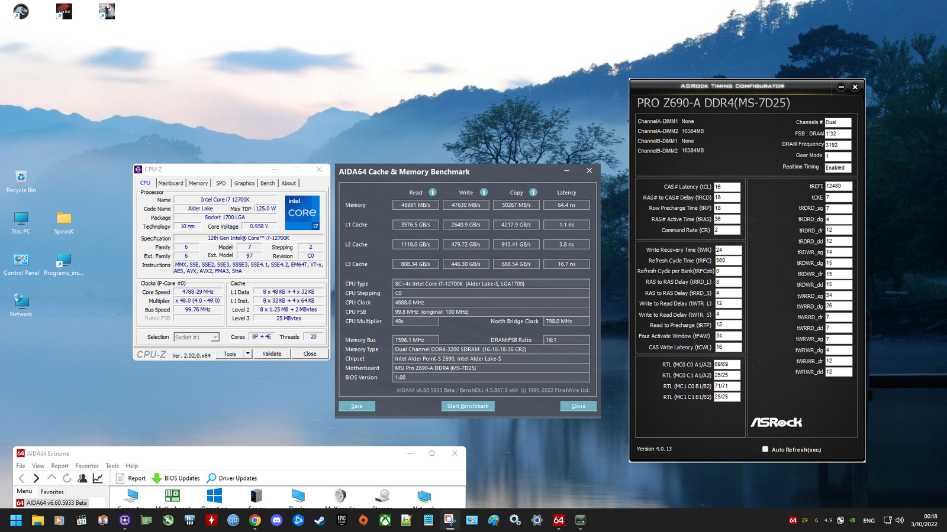
Task: Open the SpirosK desktop folder
Action: click(x=64, y=223)
